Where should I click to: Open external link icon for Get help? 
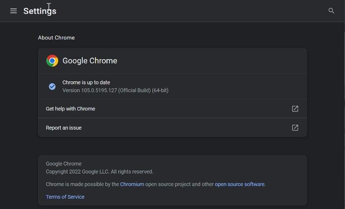[295, 108]
